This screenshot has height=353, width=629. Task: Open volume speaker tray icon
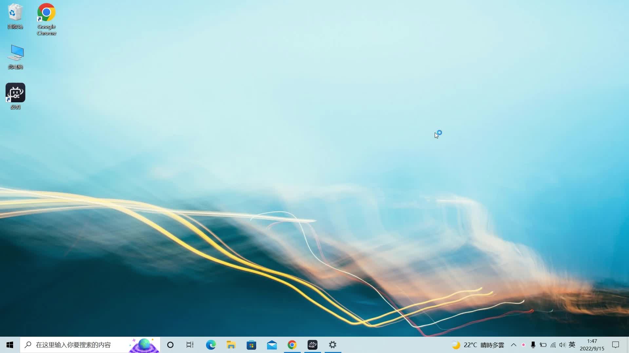(x=562, y=345)
